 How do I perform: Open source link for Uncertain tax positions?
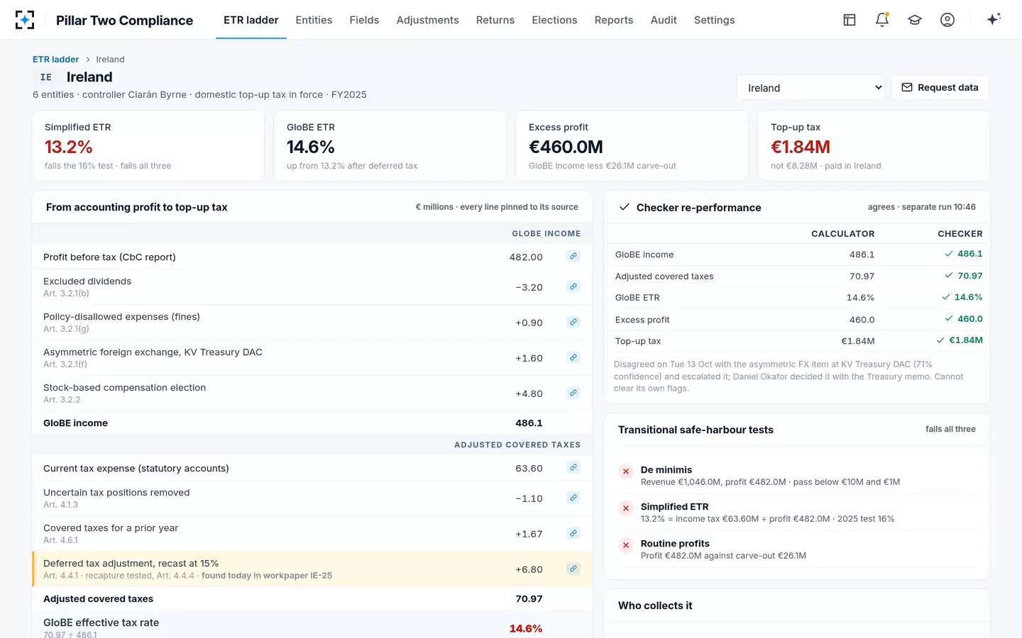point(573,498)
